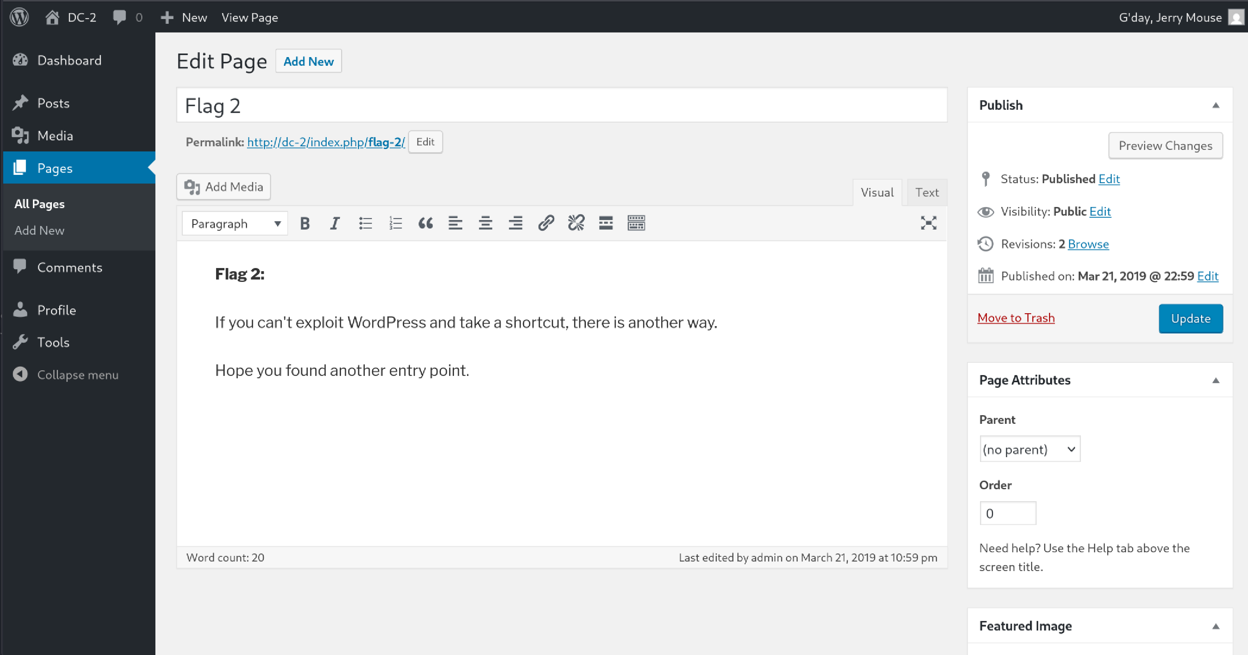1248x655 pixels.
Task: Click the Order number field
Action: coord(1008,513)
